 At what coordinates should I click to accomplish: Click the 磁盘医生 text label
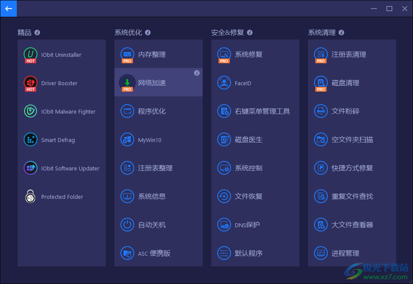pos(249,139)
